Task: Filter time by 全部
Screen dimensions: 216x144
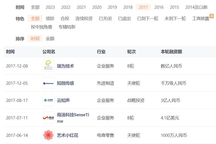Action: pos(35,7)
